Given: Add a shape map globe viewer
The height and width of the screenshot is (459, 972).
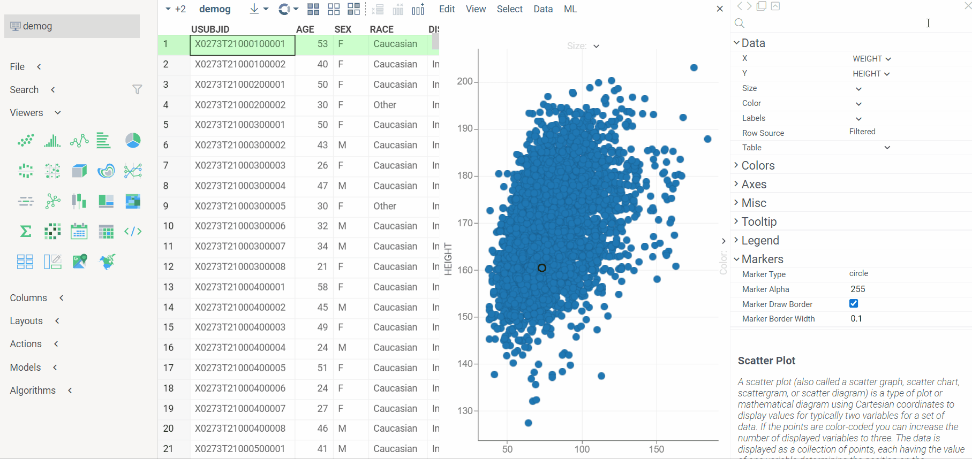Looking at the screenshot, I should 107,262.
